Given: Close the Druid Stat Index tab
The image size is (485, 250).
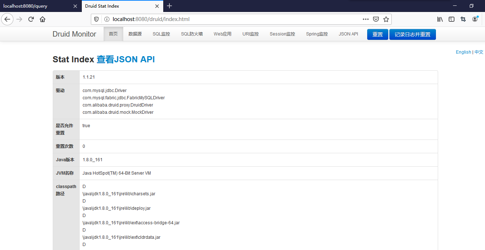Looking at the screenshot, I should [x=157, y=6].
